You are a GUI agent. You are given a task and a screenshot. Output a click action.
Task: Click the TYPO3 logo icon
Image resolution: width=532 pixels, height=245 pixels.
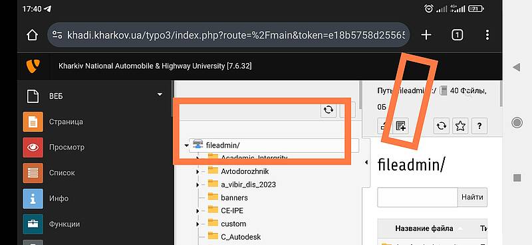(x=33, y=66)
